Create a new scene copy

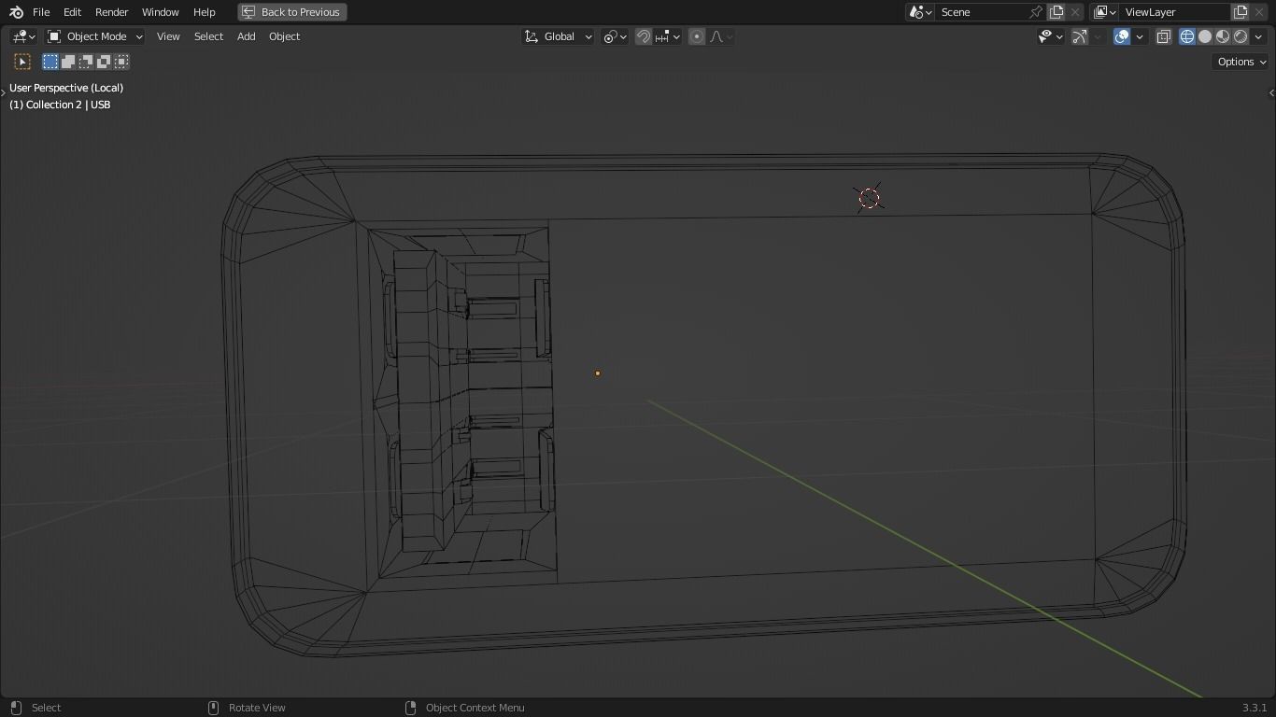[x=1056, y=12]
